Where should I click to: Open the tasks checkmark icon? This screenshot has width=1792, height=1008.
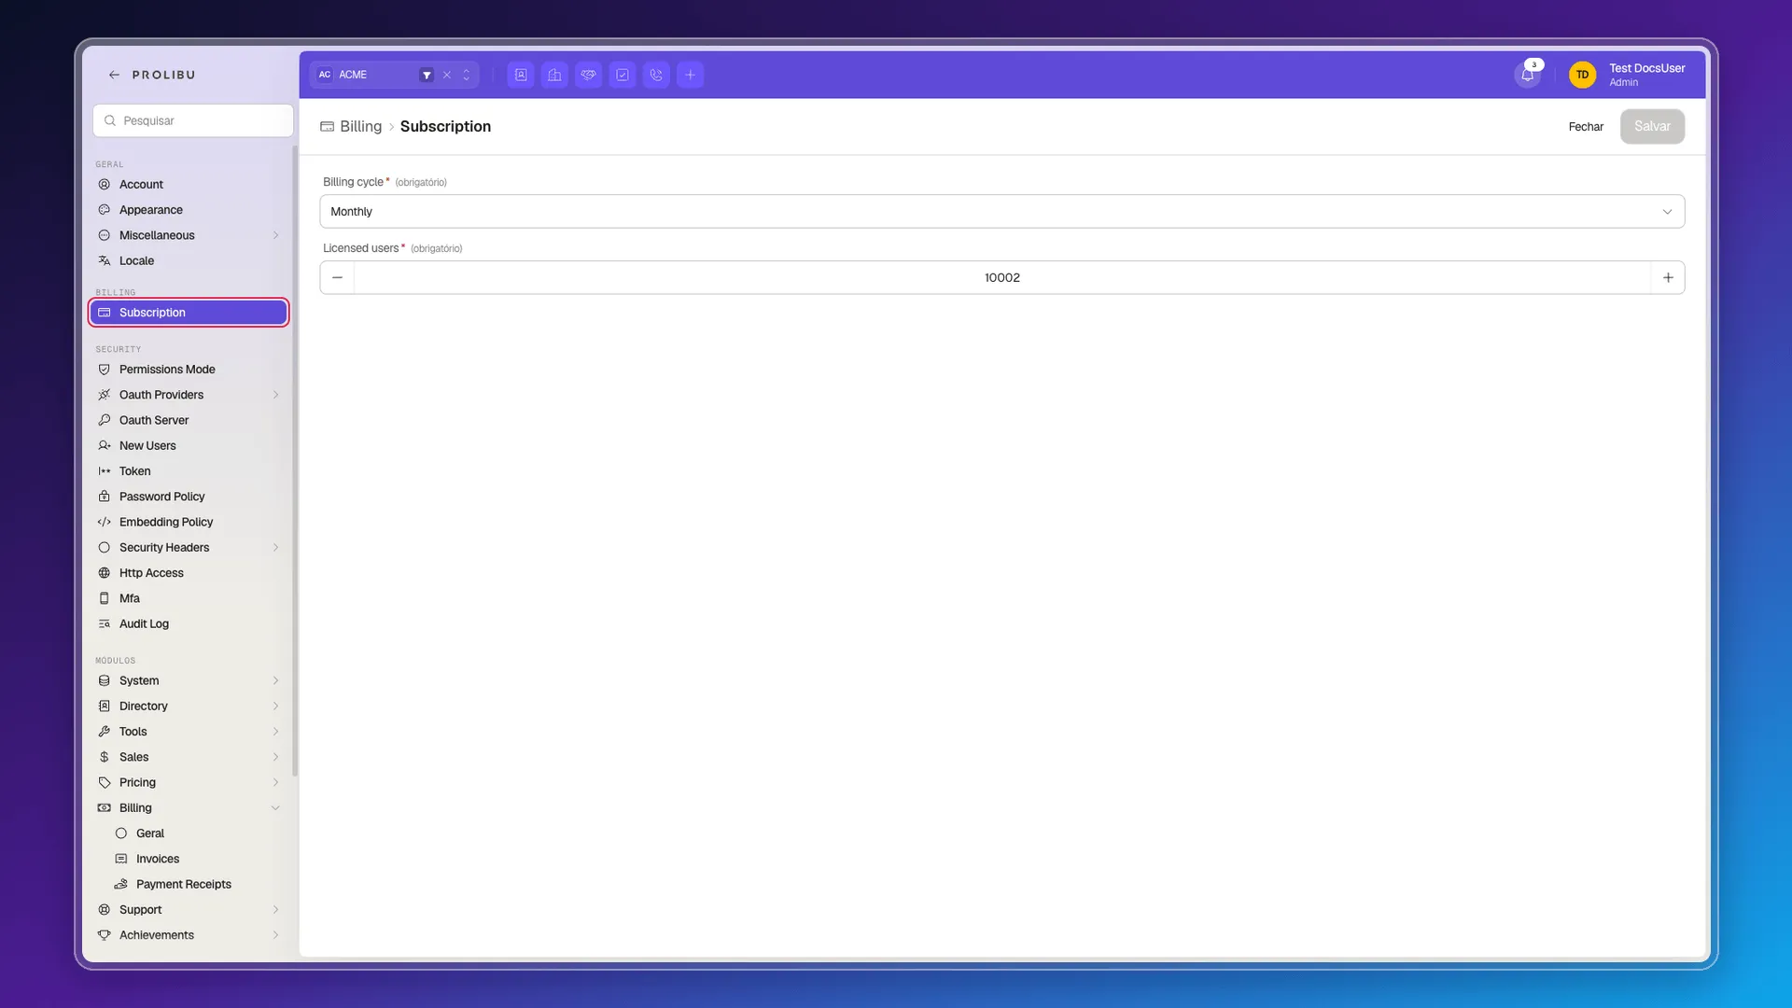623,75
